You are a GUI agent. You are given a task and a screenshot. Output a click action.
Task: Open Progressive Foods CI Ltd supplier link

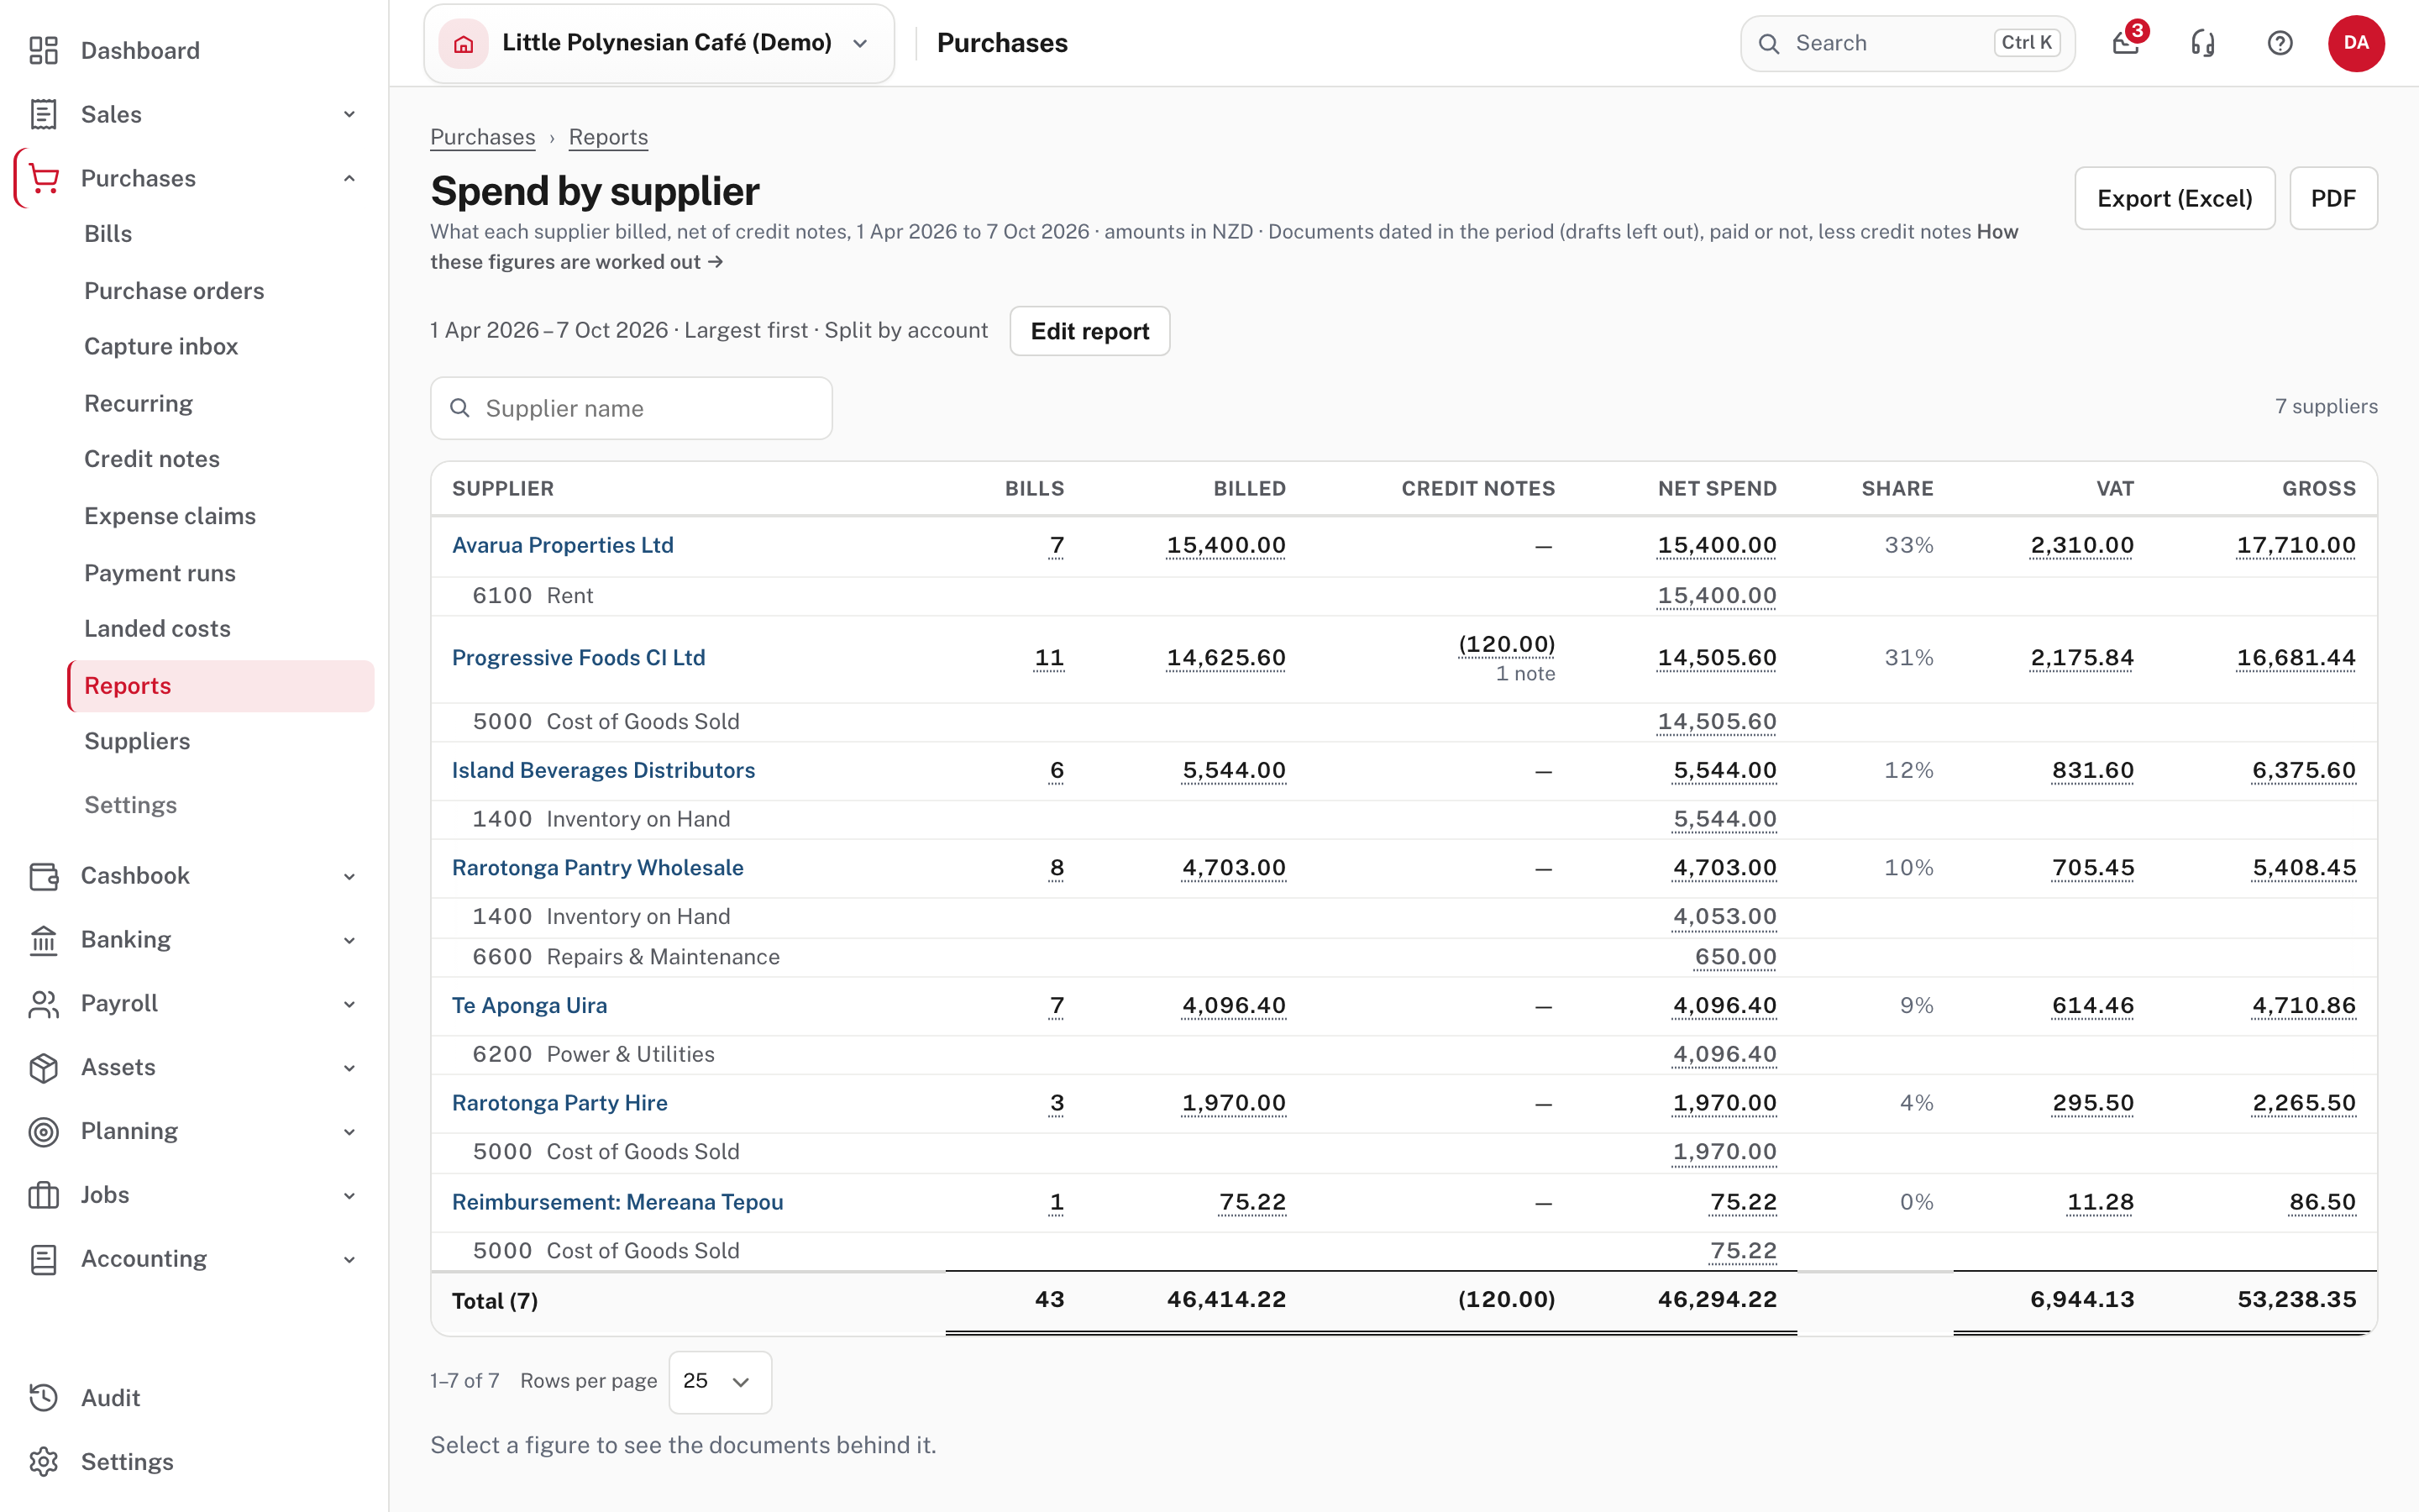pos(579,657)
